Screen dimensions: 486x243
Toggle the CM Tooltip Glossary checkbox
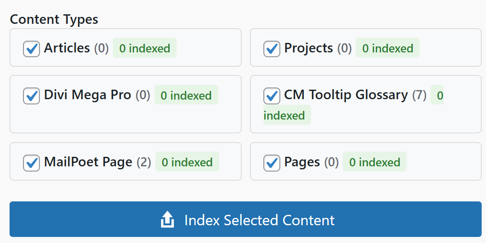(272, 96)
